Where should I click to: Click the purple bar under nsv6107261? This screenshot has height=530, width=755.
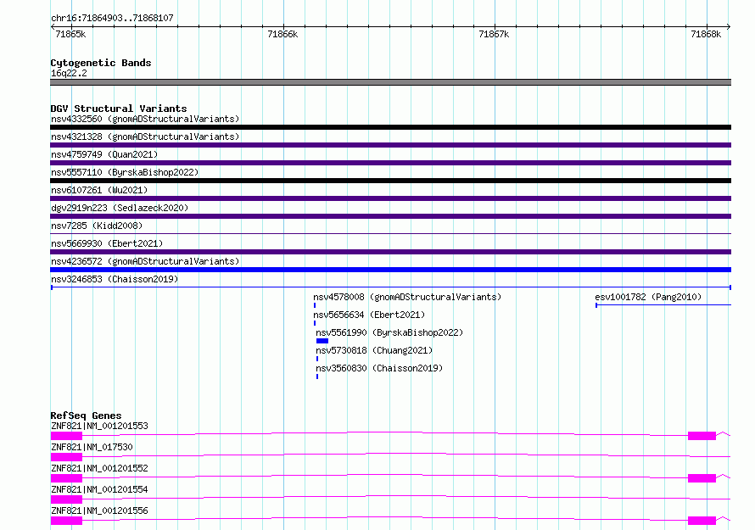(390, 198)
